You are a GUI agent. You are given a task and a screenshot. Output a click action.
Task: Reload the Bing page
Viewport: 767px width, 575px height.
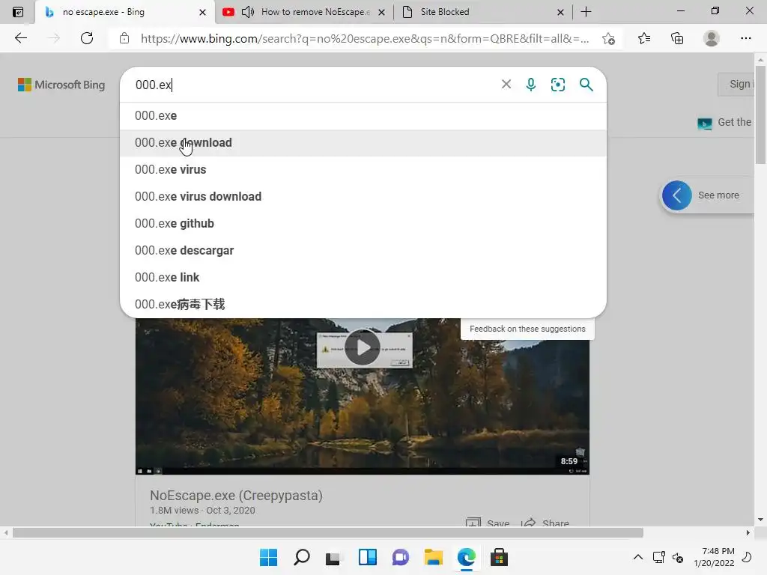point(87,38)
